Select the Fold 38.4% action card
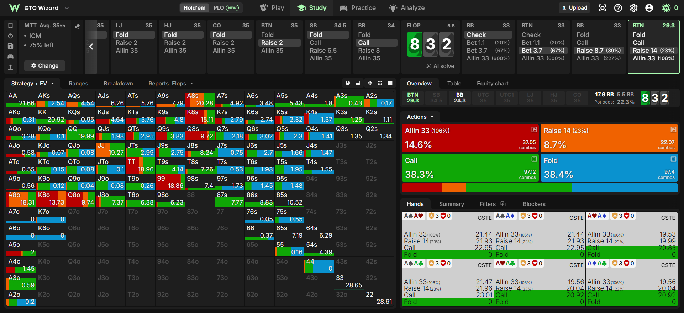The image size is (684, 313). point(609,168)
